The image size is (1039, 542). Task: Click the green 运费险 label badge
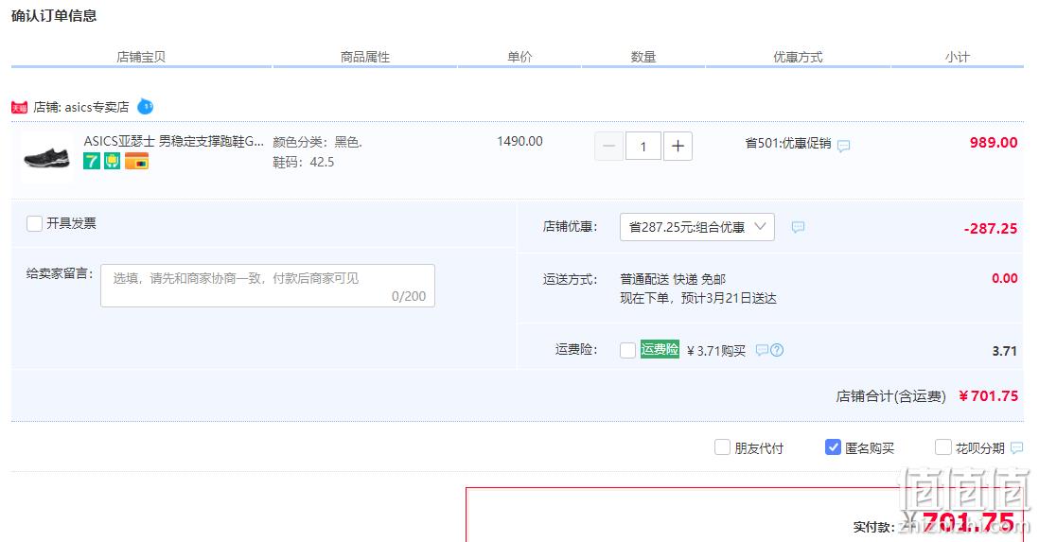(660, 349)
